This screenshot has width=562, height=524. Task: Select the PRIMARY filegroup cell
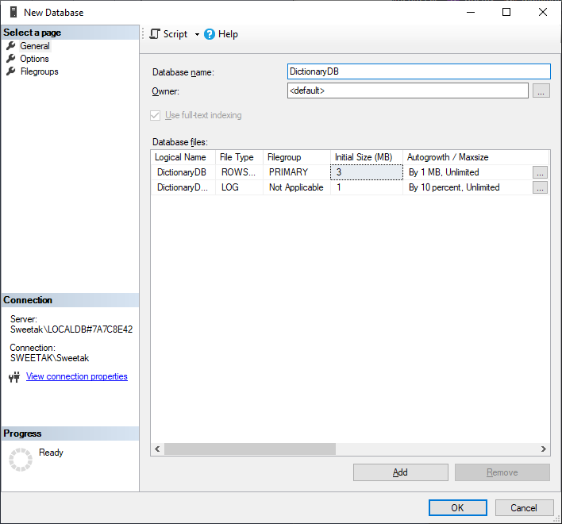tap(296, 172)
